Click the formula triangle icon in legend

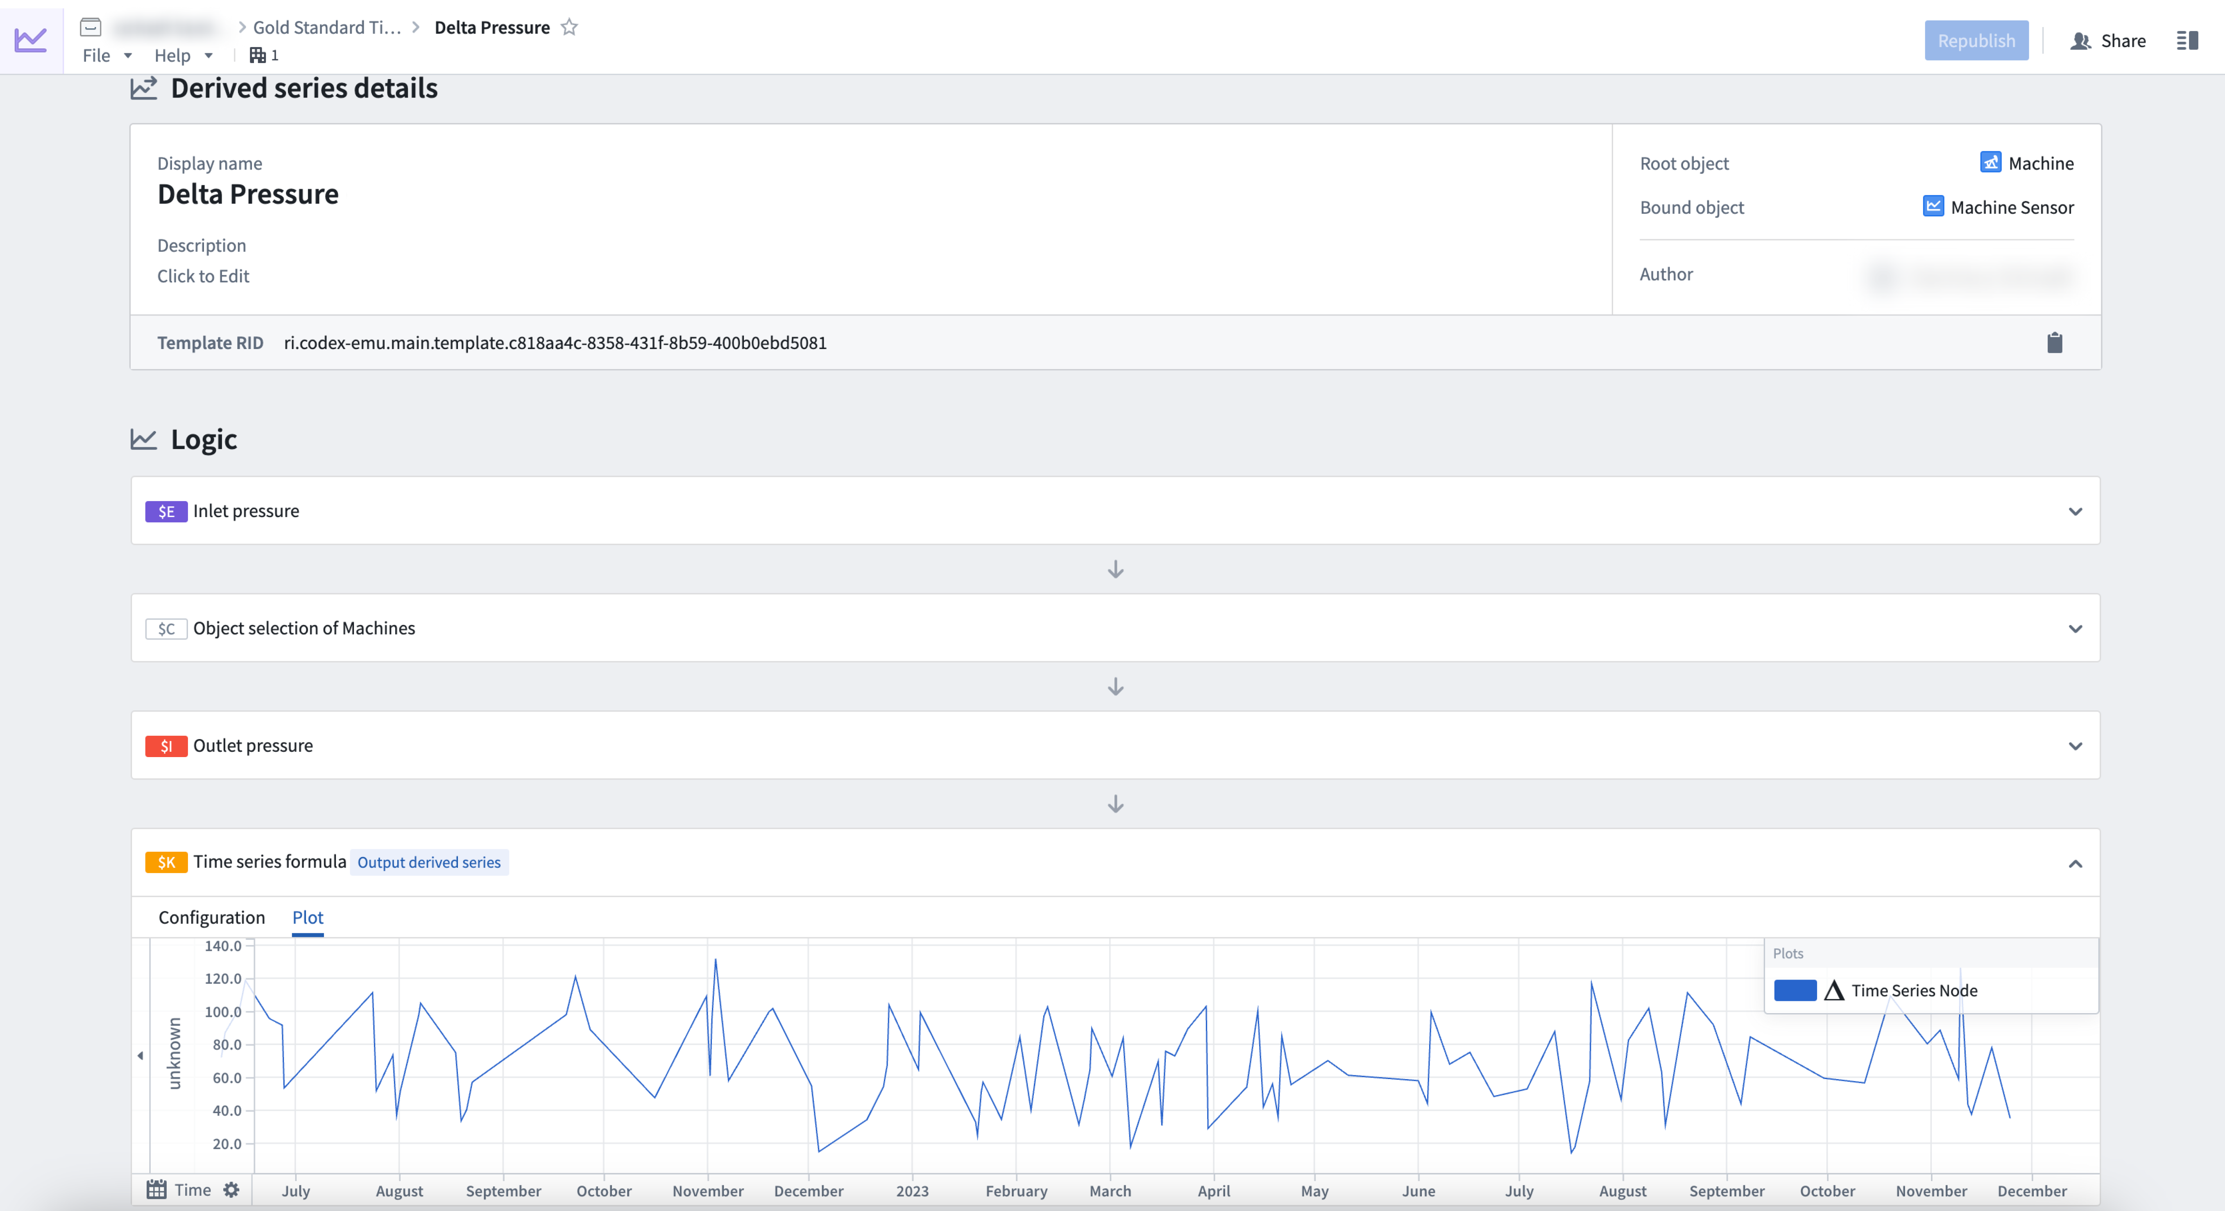pyautogui.click(x=1834, y=991)
